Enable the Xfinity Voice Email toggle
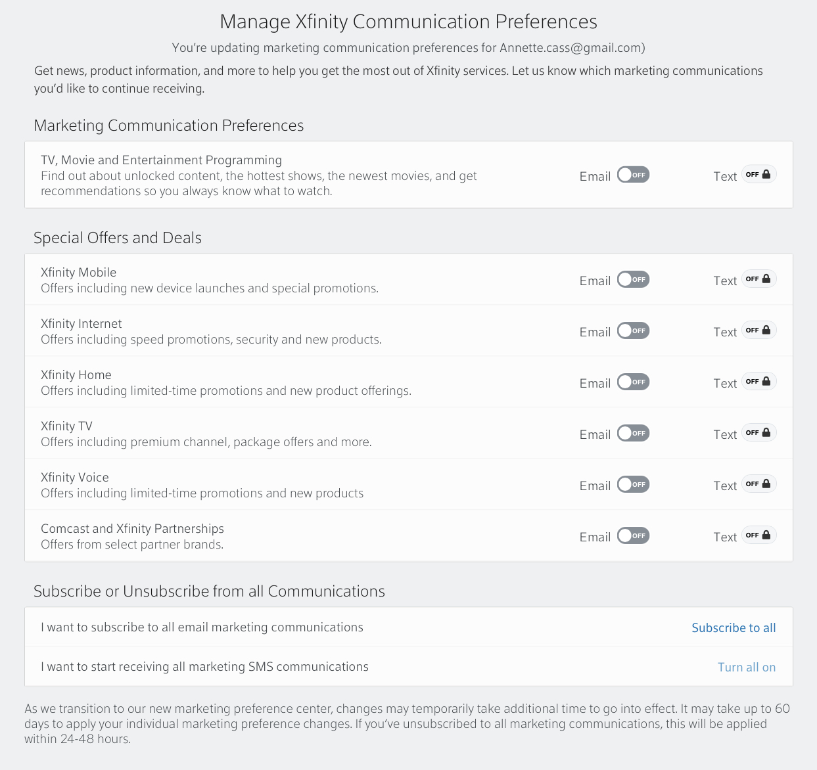 coord(633,484)
